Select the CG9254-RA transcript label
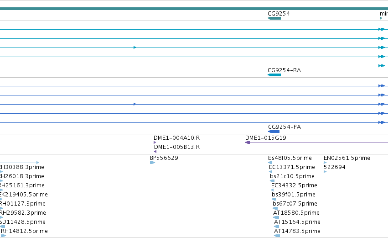This screenshot has width=388, height=238. coord(285,70)
